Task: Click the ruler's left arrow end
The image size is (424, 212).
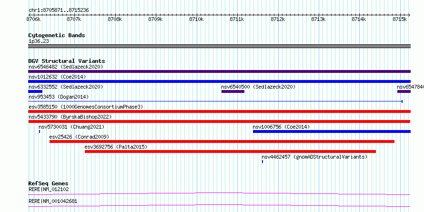Action: (30, 15)
